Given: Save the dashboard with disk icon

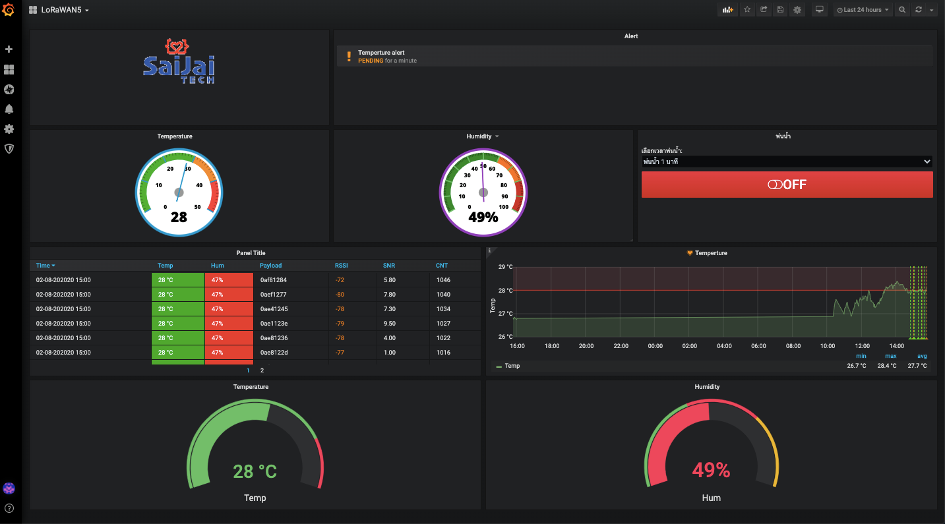Looking at the screenshot, I should 781,10.
